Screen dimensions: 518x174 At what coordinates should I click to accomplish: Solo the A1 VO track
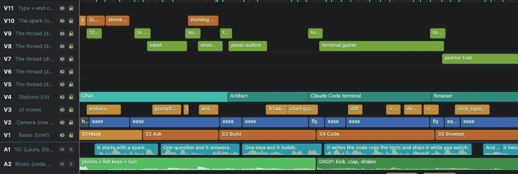[71, 150]
